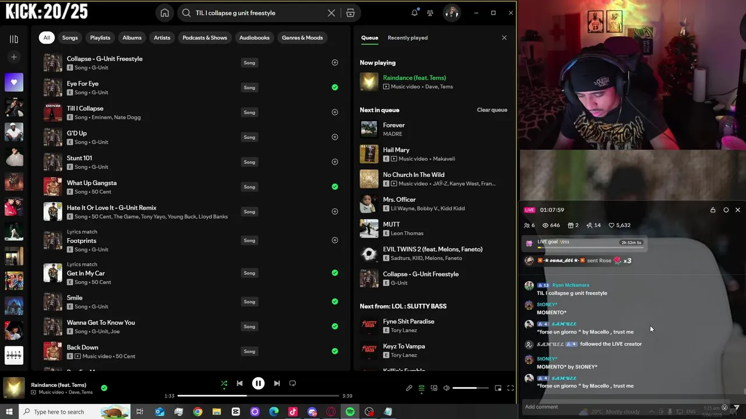Open Connect to a device icon

tap(434, 388)
